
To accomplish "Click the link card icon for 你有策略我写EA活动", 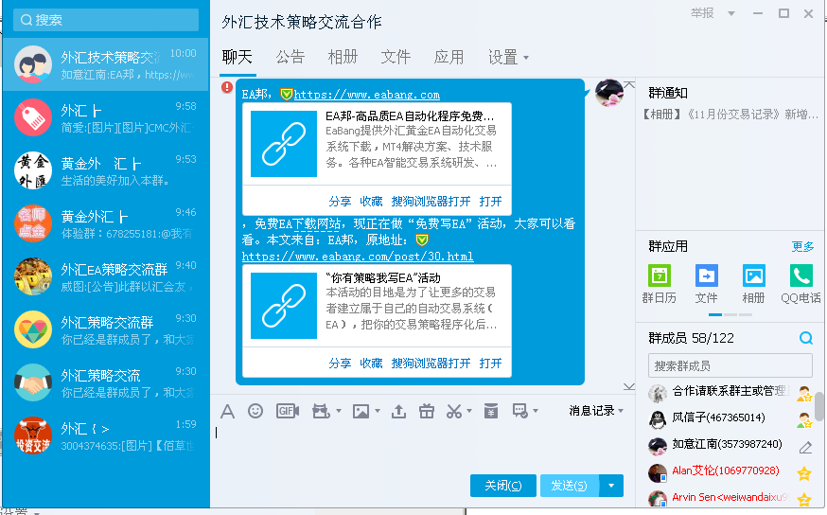I will 284,306.
